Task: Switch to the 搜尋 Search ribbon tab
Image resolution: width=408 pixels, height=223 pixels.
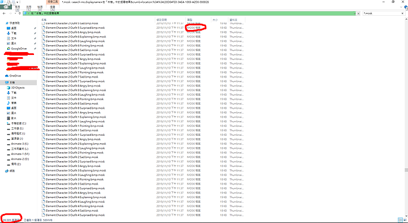Action: [53, 7]
